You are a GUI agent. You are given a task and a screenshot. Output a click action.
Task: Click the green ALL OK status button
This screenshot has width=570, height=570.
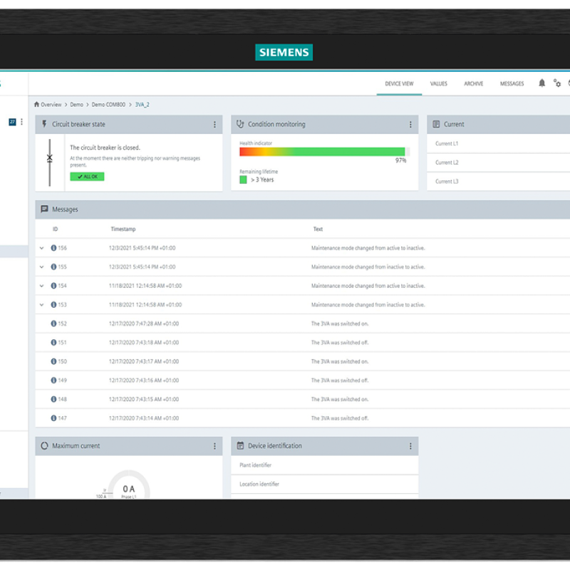87,177
